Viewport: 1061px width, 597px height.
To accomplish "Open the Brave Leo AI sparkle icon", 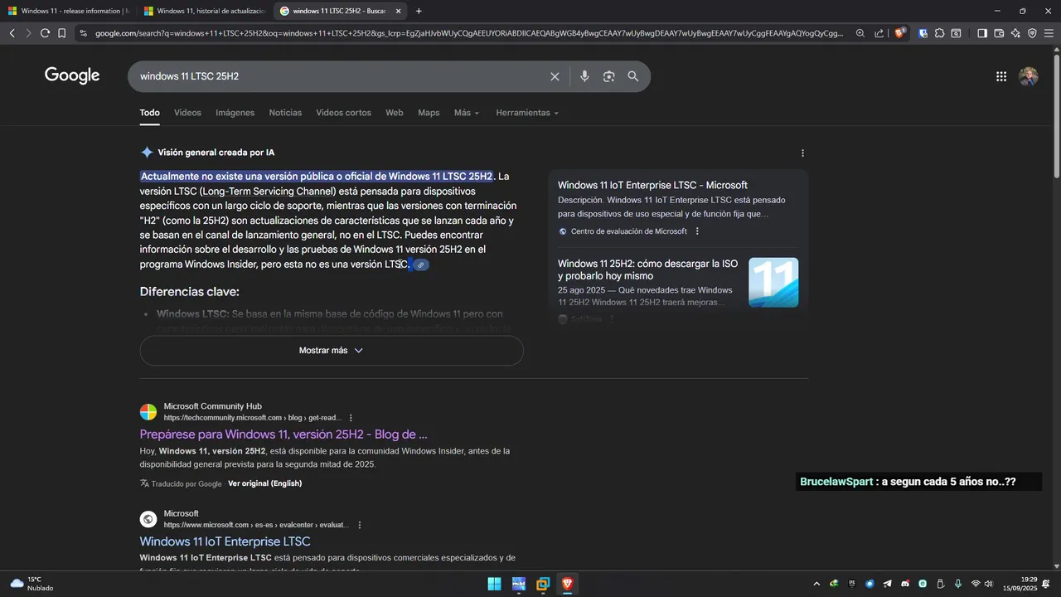I will [1015, 33].
